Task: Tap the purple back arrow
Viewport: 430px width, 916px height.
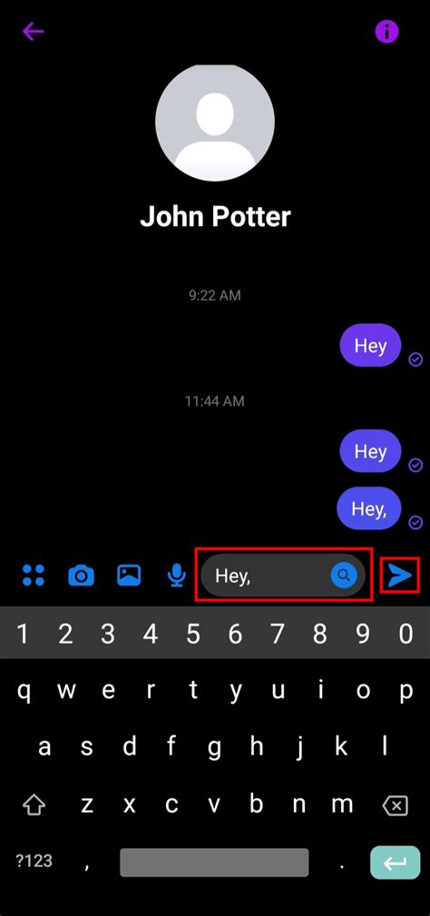Action: [34, 32]
